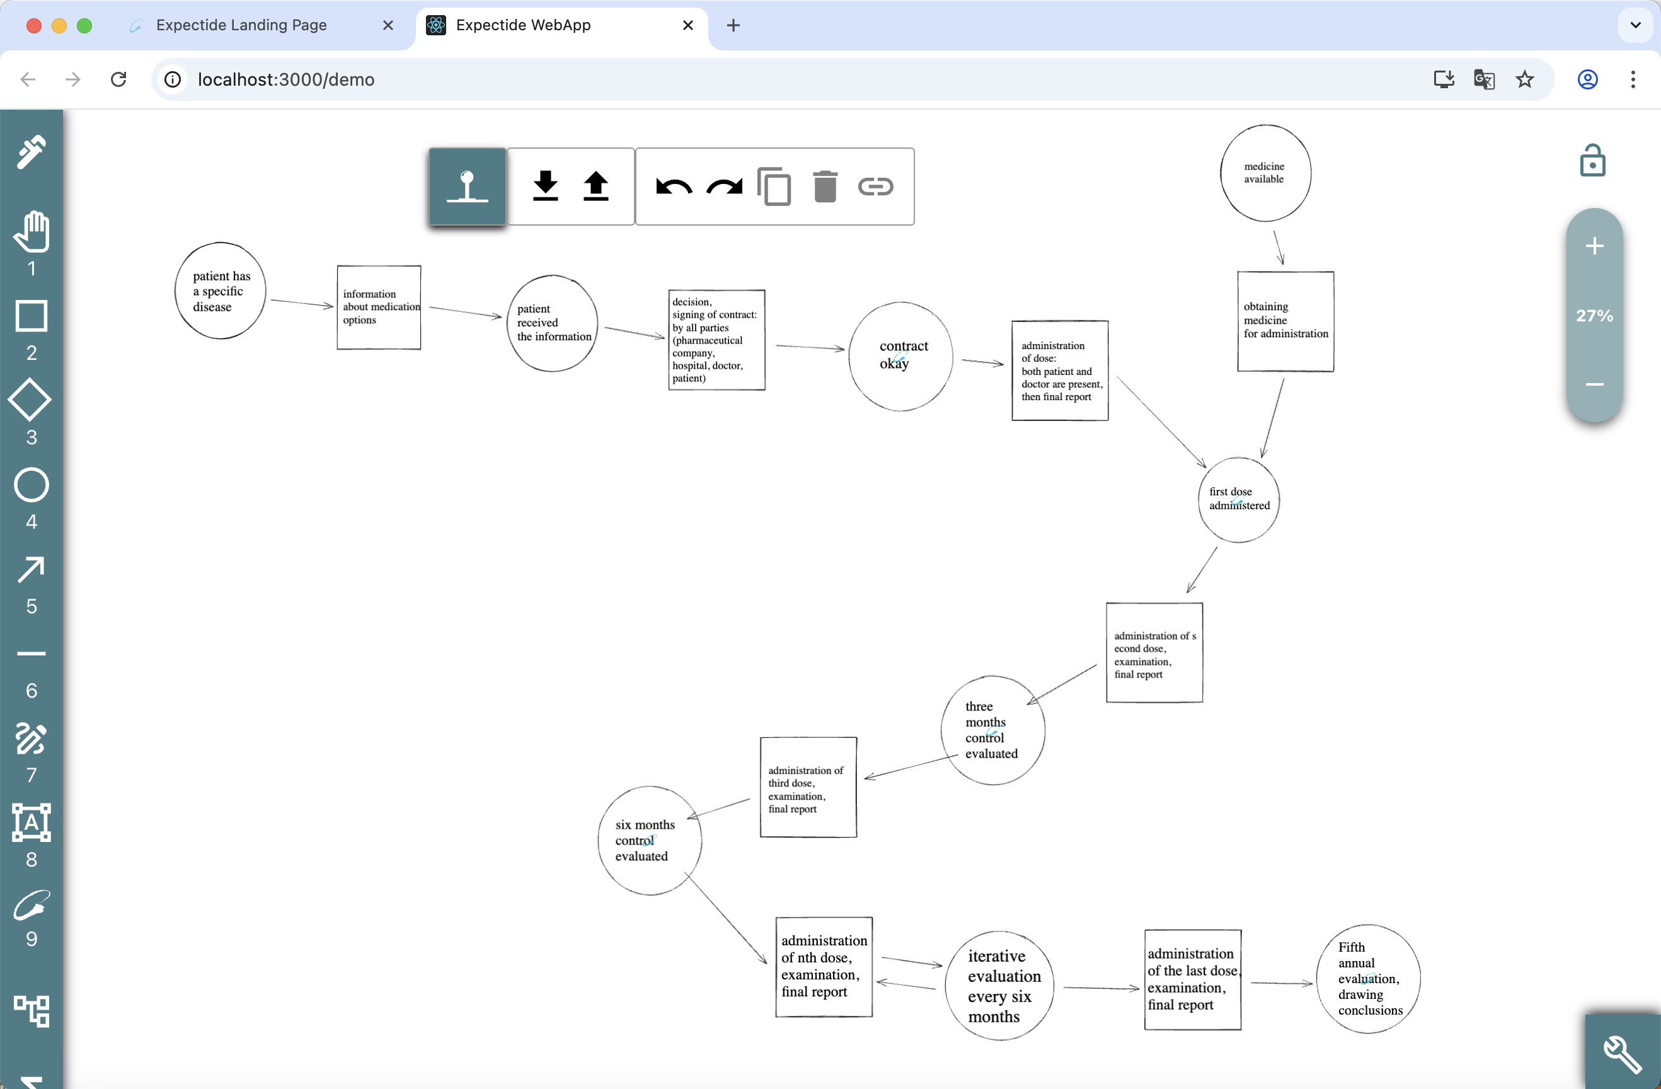The height and width of the screenshot is (1089, 1661).
Task: Click the undo arrow in toolbar
Action: [674, 187]
